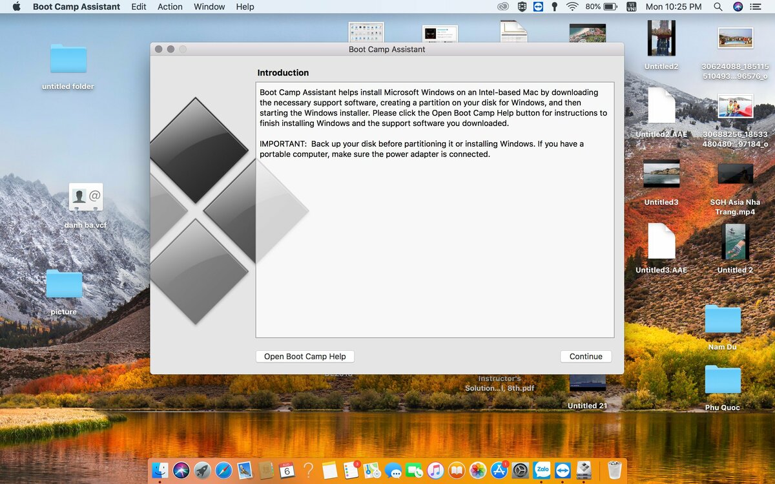Open the Window menu

209,6
